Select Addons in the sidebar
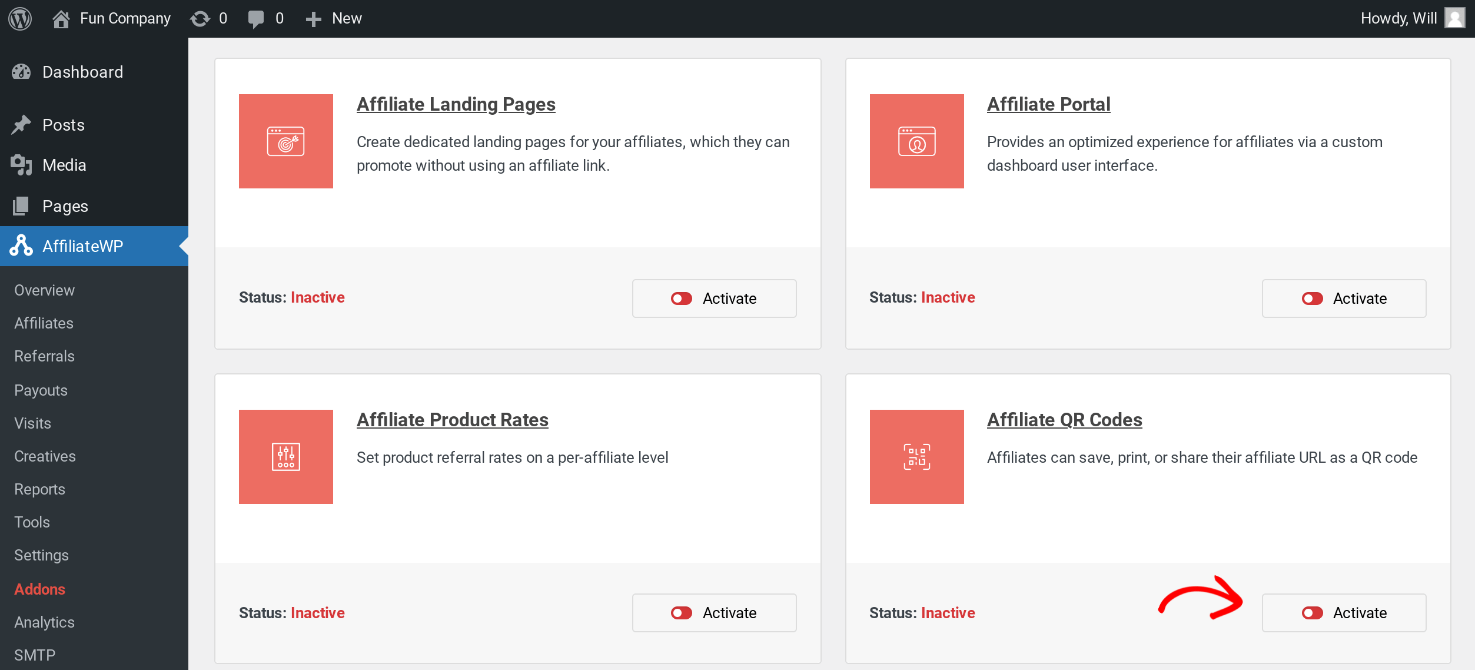Image resolution: width=1475 pixels, height=670 pixels. (x=39, y=589)
